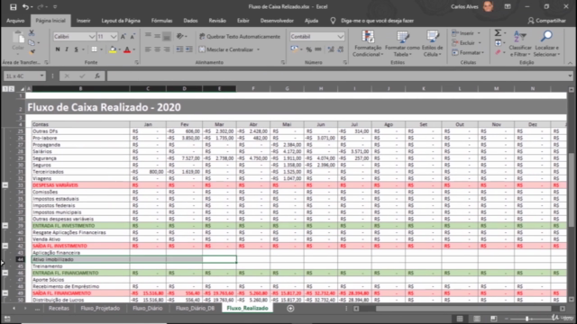Open the Arquivo tab
This screenshot has width=577, height=324.
pyautogui.click(x=15, y=21)
